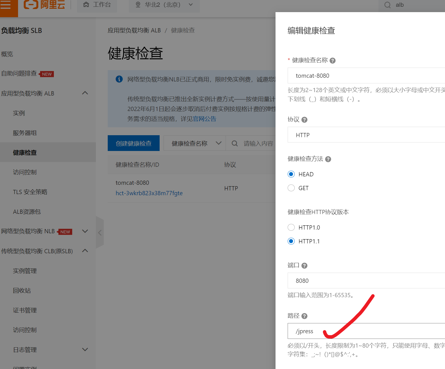
Task: Expand the 网络型负载均衡 NLB section
Action: pyautogui.click(x=85, y=231)
